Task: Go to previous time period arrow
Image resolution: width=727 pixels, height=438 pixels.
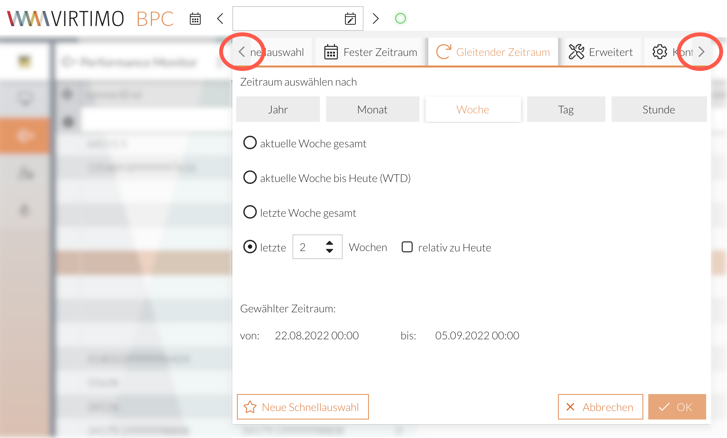Action: click(x=220, y=19)
